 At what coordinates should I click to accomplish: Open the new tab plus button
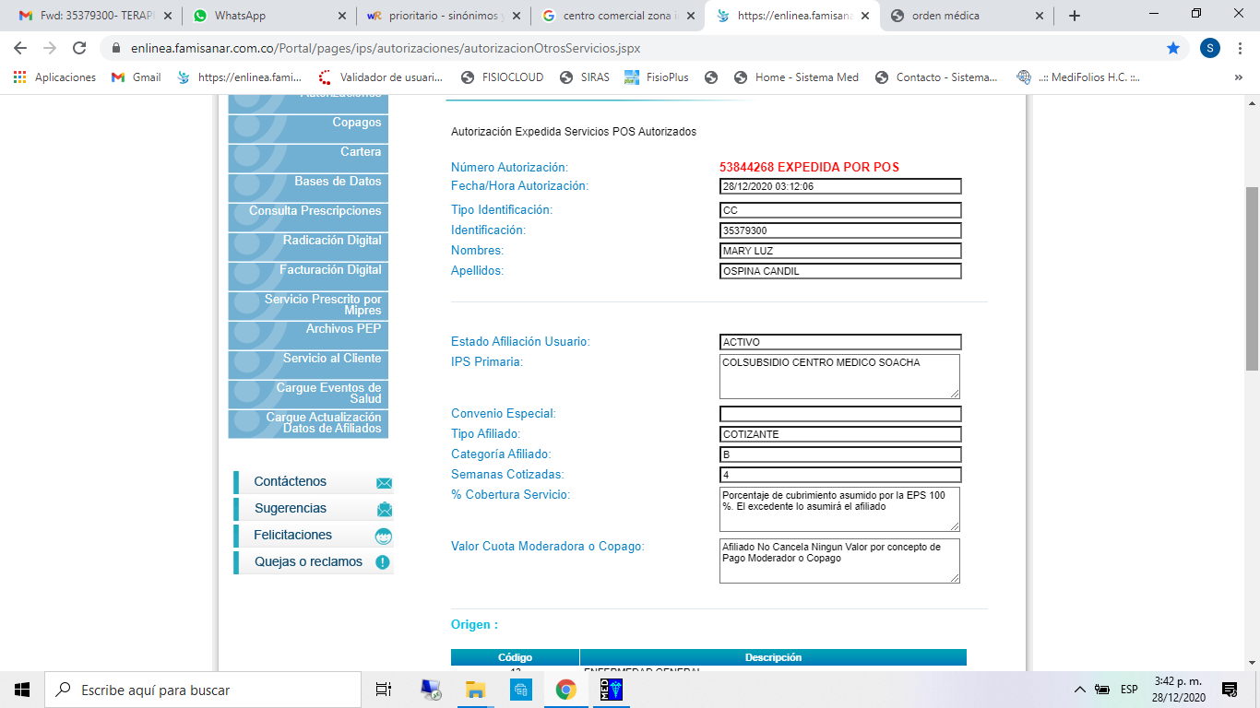tap(1075, 16)
